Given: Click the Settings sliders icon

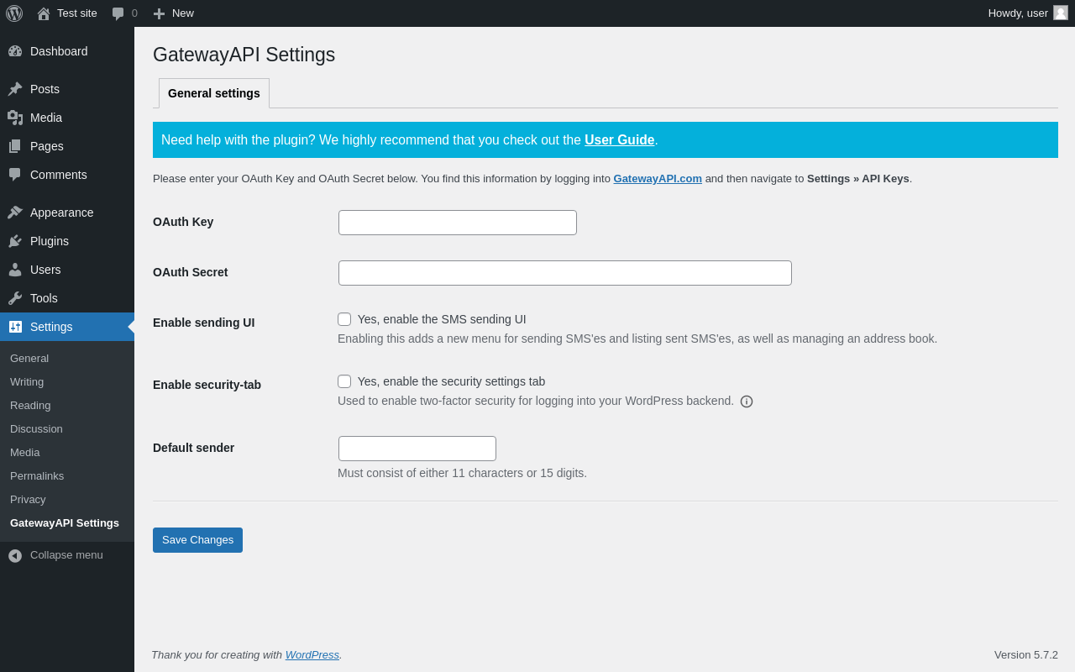Looking at the screenshot, I should coord(15,327).
